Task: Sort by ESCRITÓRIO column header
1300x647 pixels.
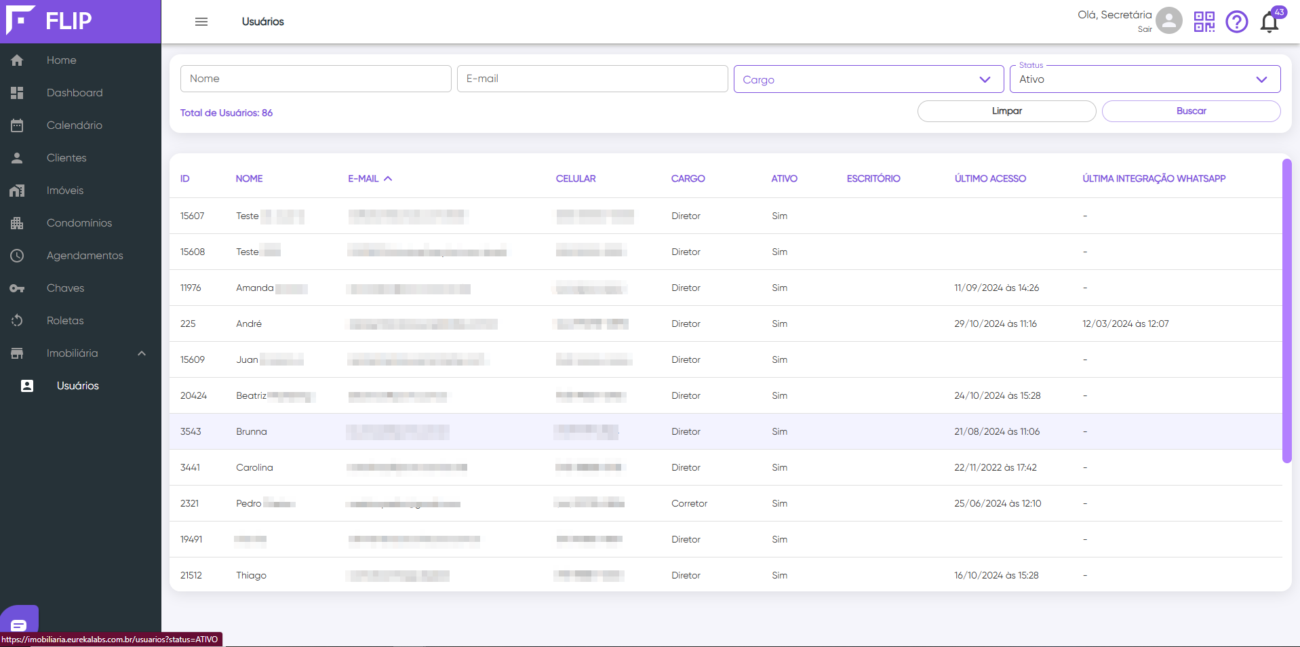Action: (873, 178)
